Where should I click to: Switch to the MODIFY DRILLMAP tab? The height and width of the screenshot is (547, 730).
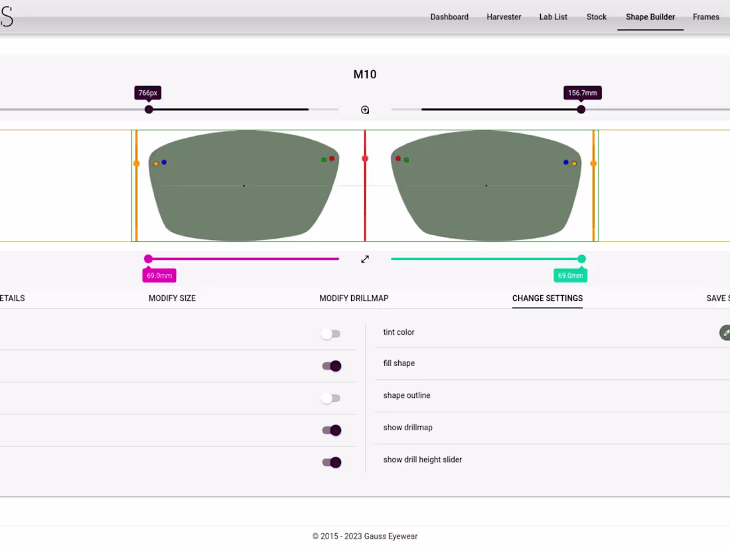[354, 298]
